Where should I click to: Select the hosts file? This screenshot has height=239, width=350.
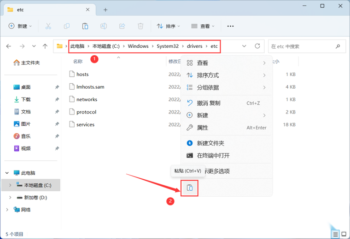click(x=82, y=74)
